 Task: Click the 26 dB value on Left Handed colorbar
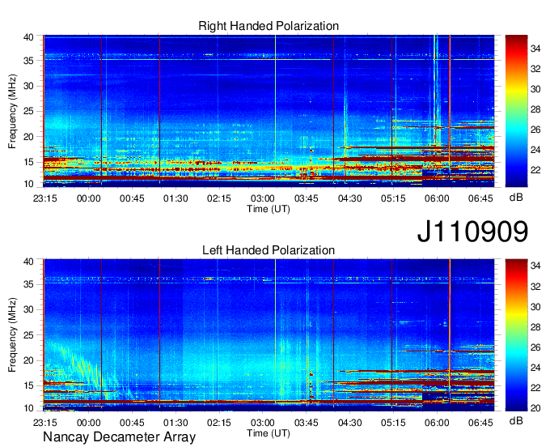(x=535, y=347)
